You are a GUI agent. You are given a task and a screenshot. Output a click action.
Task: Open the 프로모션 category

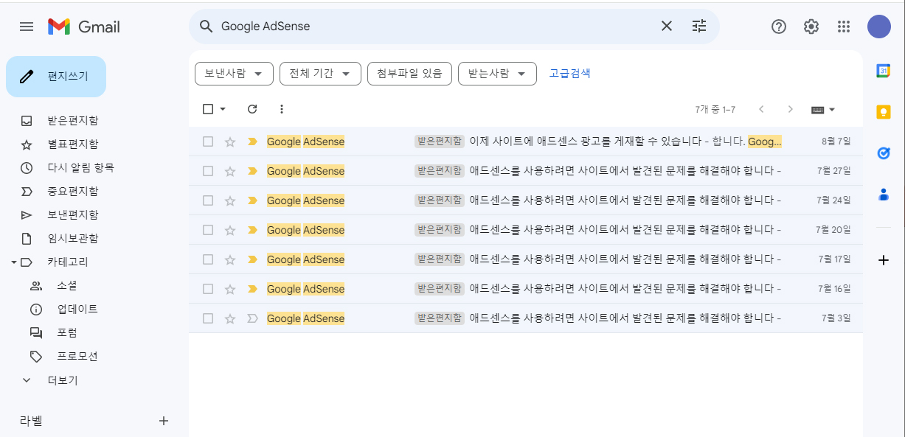coord(77,356)
